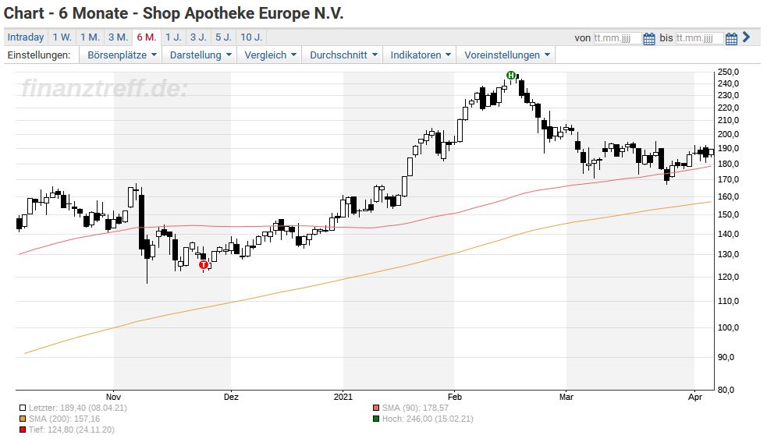Click 'Hoch: 246,00 (15.02.21)' legend text
This screenshot has height=442, width=767.
pyautogui.click(x=428, y=419)
